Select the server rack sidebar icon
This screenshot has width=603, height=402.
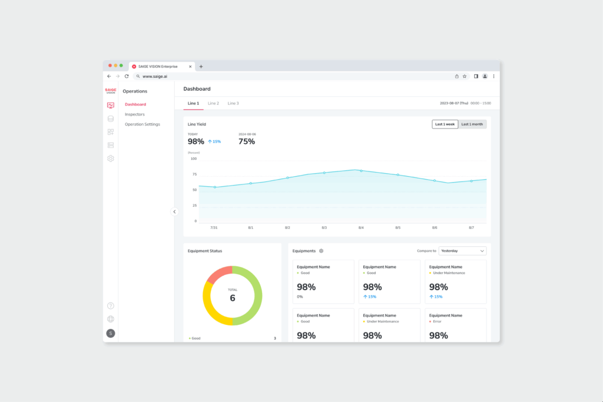pyautogui.click(x=110, y=145)
